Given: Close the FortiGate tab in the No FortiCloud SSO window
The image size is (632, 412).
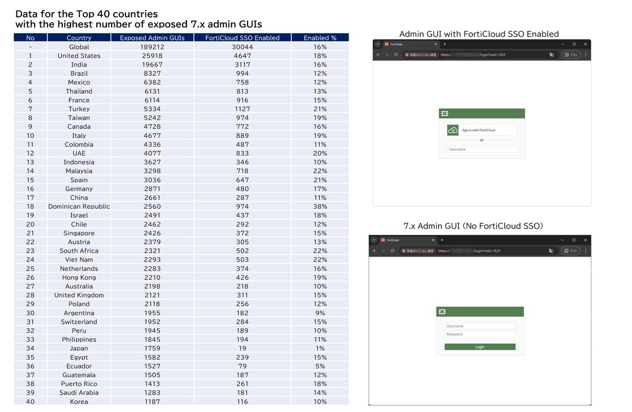Looking at the screenshot, I should 433,240.
